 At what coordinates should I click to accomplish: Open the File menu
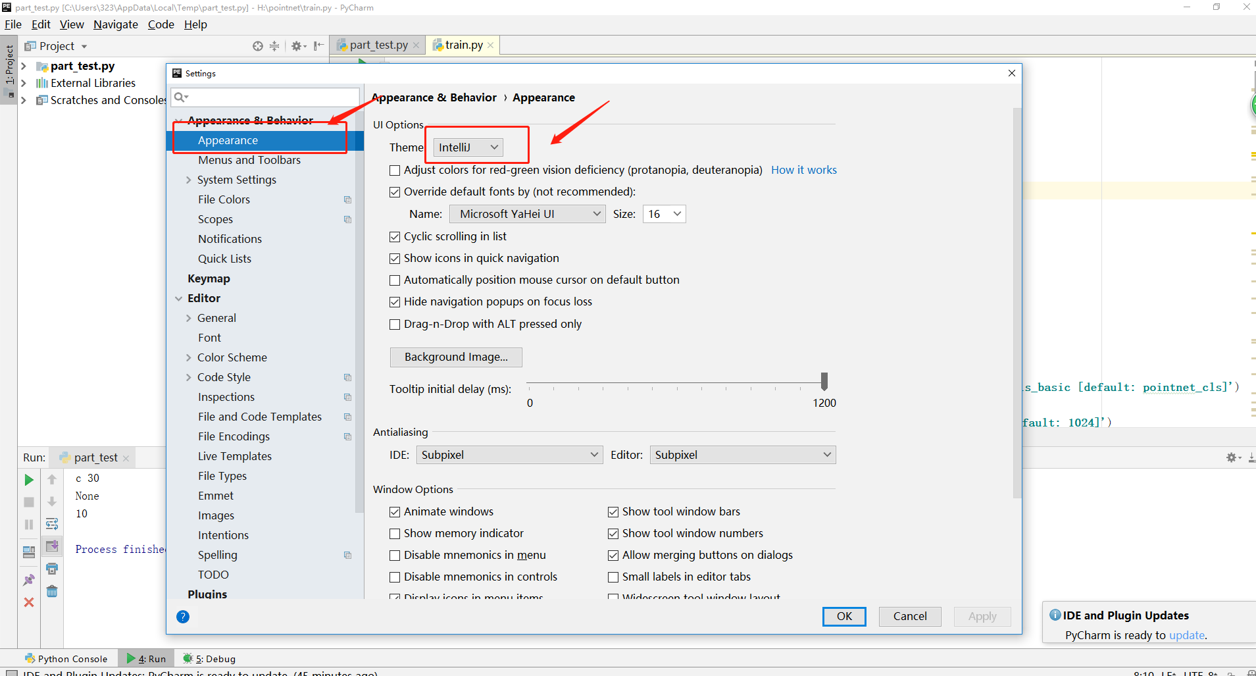tap(13, 24)
